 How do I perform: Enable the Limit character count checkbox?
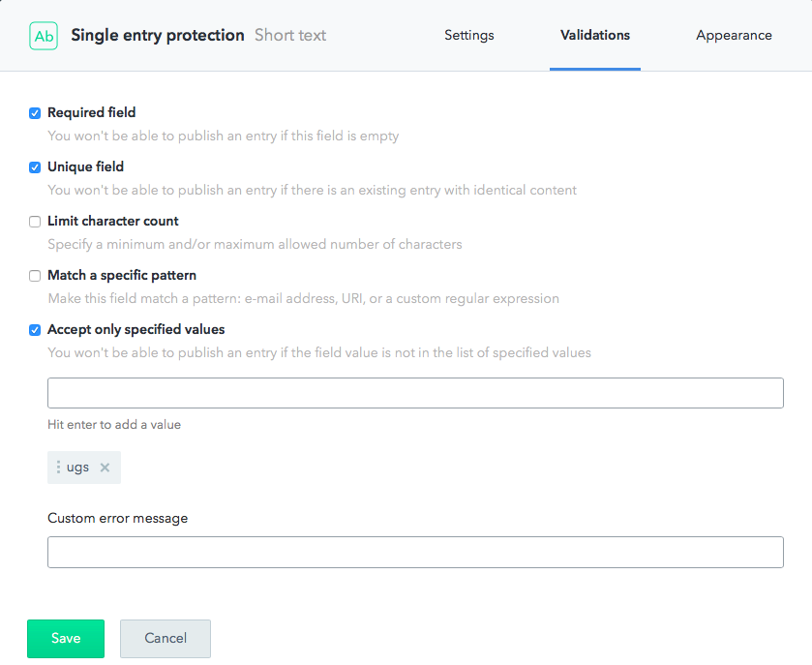click(x=35, y=222)
